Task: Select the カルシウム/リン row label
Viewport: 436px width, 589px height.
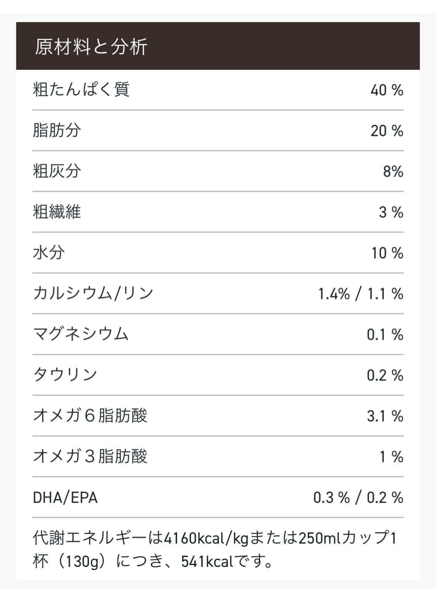Action: (x=93, y=293)
